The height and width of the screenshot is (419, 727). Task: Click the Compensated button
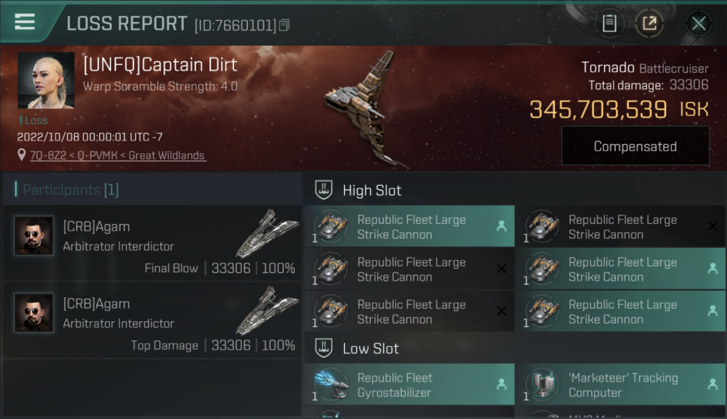coord(635,146)
